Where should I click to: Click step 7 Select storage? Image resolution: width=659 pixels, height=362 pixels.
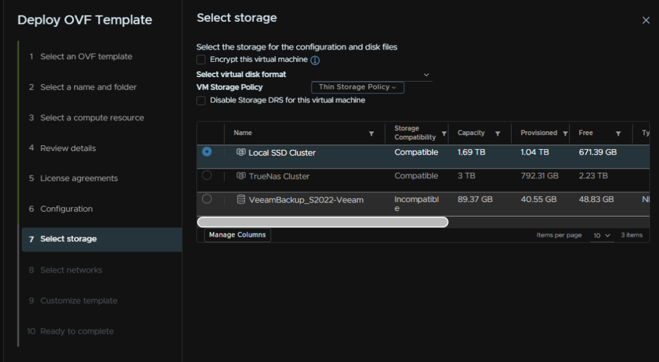[x=102, y=239]
